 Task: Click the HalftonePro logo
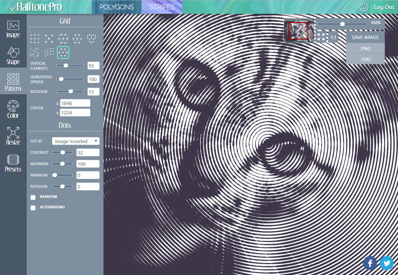click(35, 7)
